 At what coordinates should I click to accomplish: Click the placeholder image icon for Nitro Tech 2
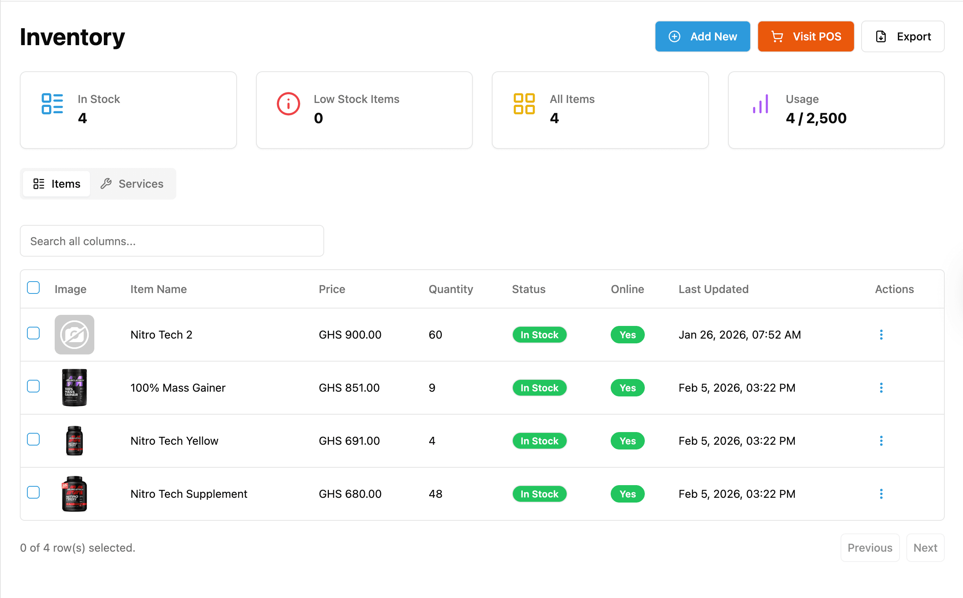coord(74,335)
